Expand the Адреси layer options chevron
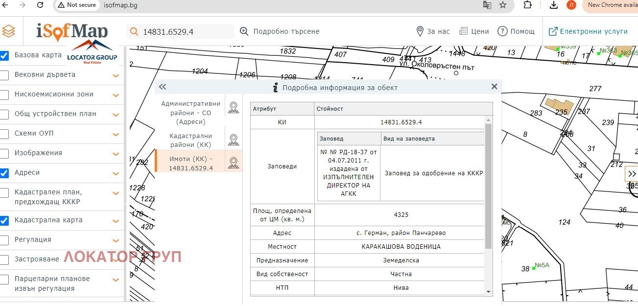The width and height of the screenshot is (638, 306). [116, 173]
